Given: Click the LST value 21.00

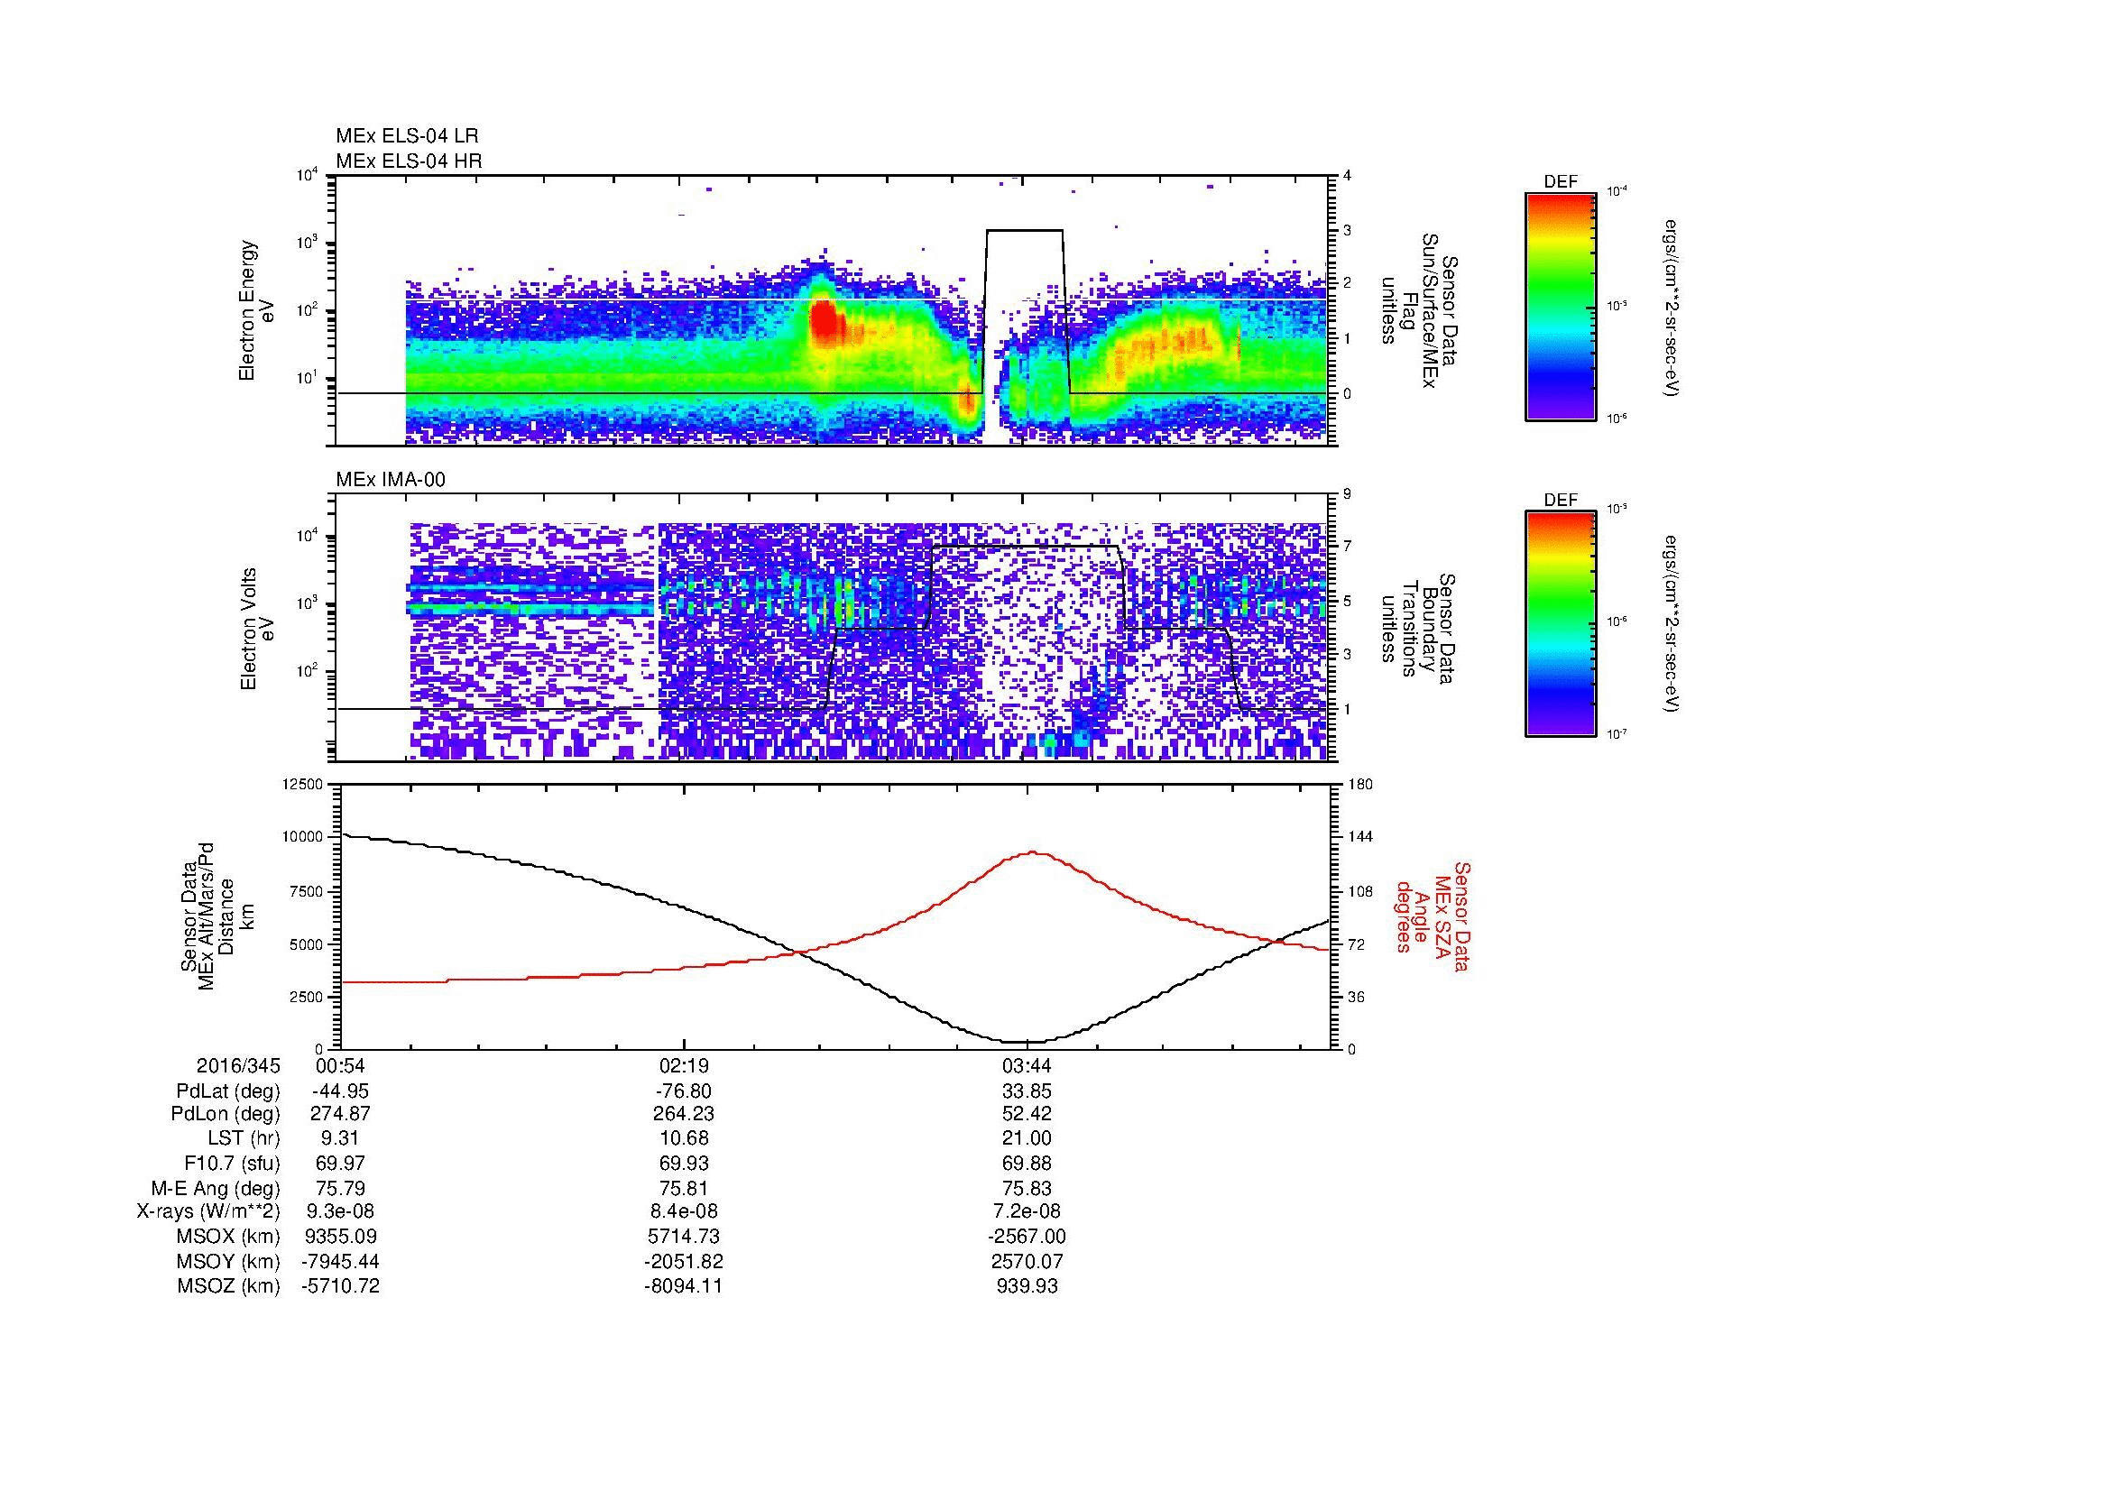Looking at the screenshot, I should (x=1027, y=1138).
